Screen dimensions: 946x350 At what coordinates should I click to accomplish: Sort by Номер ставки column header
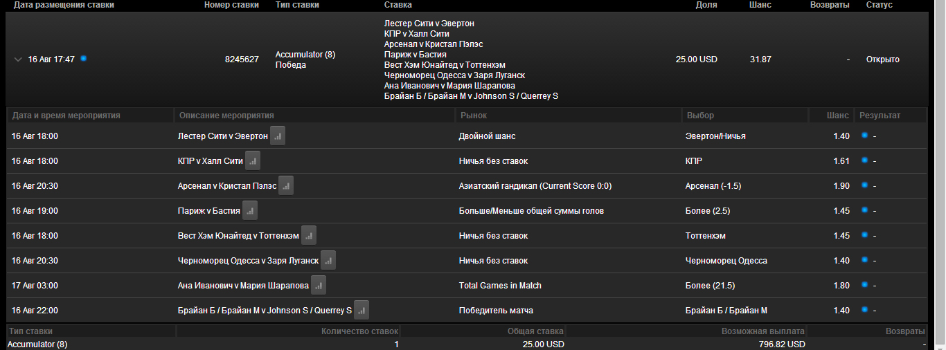(232, 5)
